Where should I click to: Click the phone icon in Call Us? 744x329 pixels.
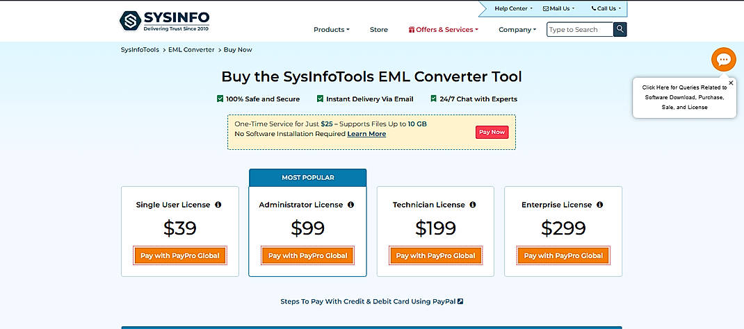594,8
